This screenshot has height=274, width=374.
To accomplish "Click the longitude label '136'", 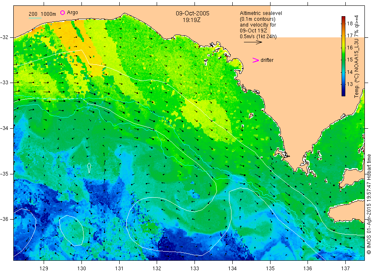I will point(308,268).
